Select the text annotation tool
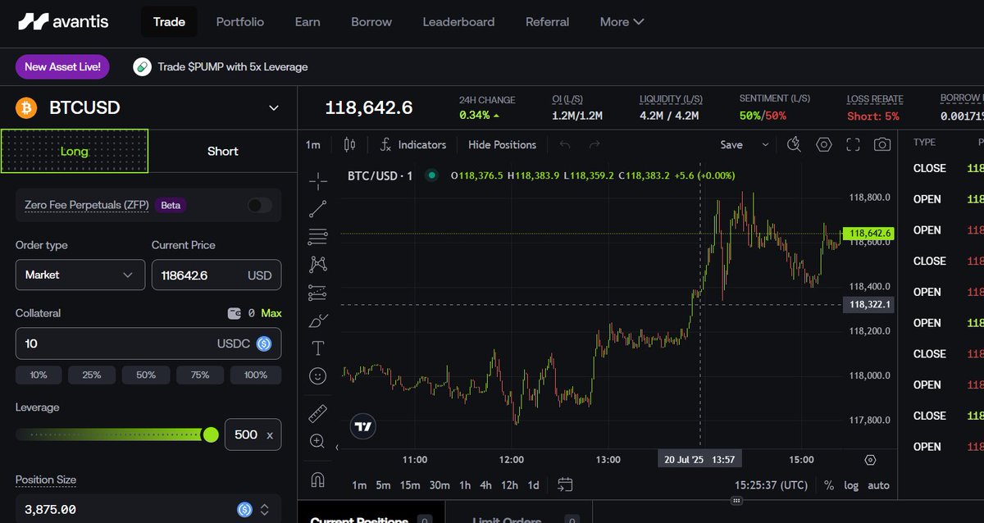Image resolution: width=984 pixels, height=523 pixels. (x=317, y=348)
